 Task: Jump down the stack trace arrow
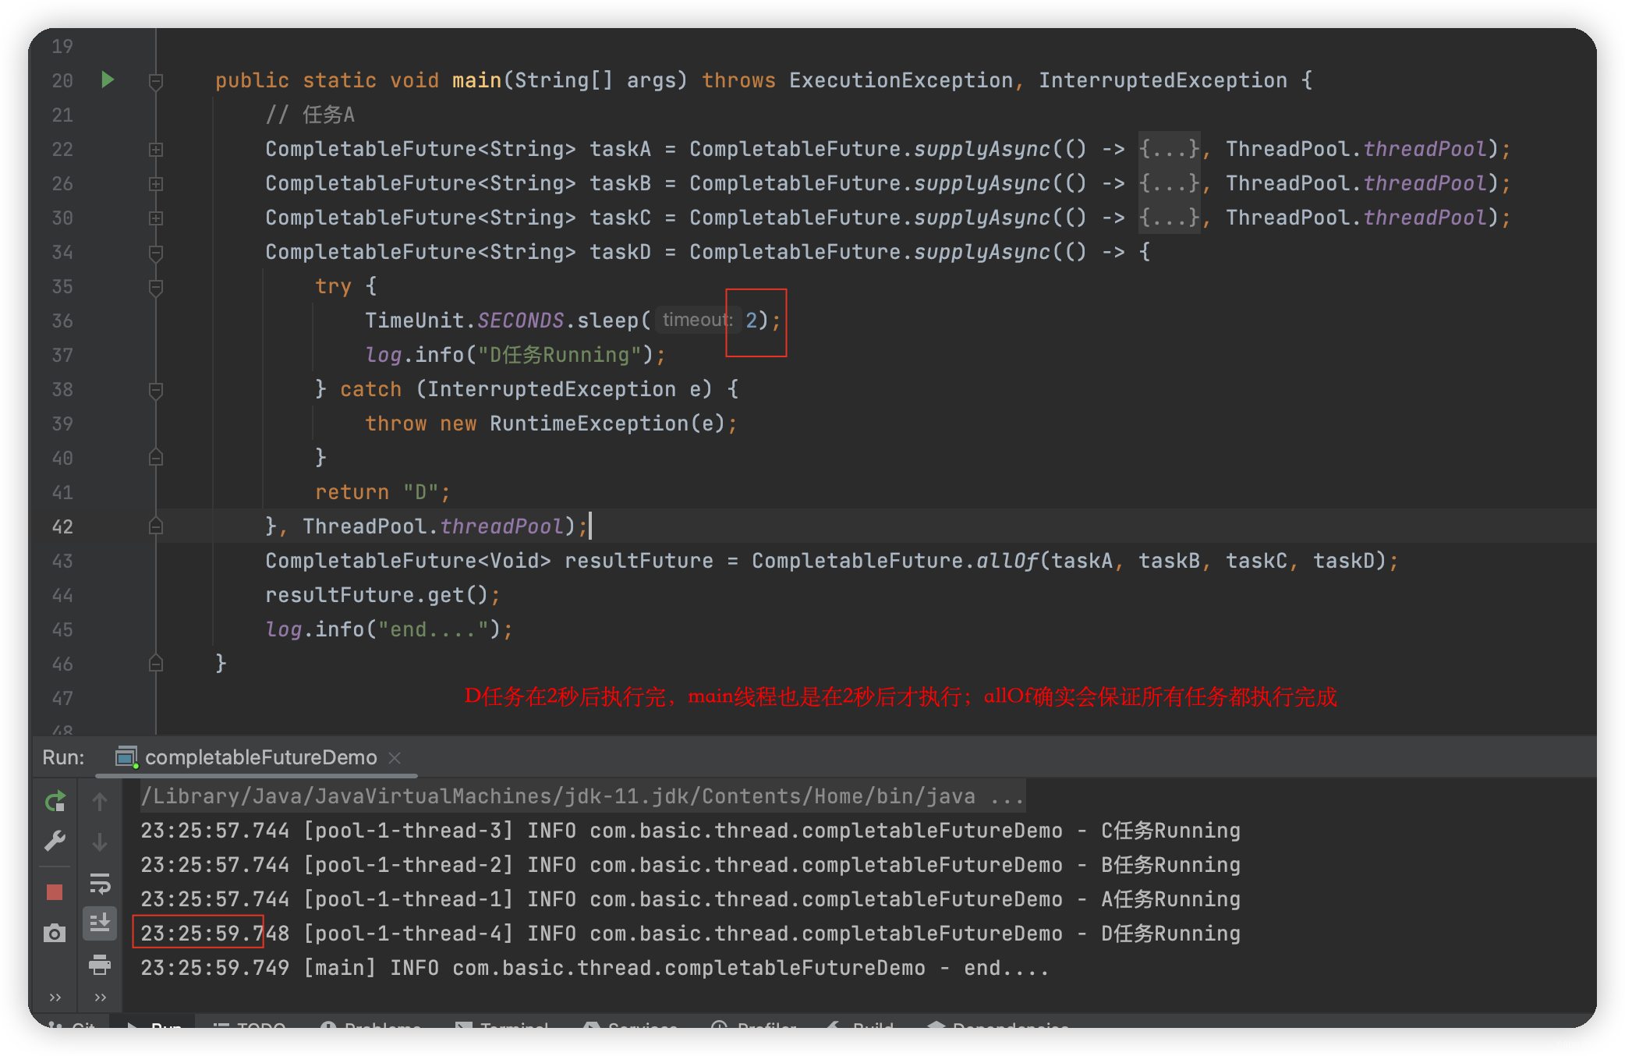100,842
